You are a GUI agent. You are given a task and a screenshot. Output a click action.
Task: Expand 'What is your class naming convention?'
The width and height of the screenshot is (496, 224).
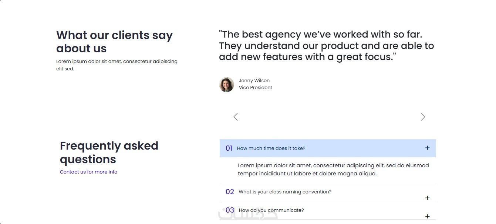point(285,192)
